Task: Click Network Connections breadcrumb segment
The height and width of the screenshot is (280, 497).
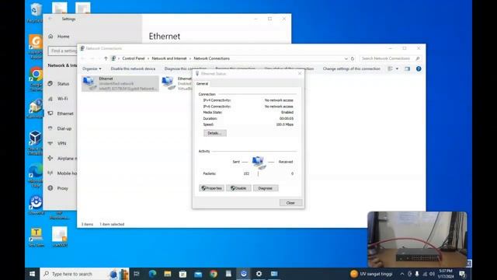Action: point(212,58)
